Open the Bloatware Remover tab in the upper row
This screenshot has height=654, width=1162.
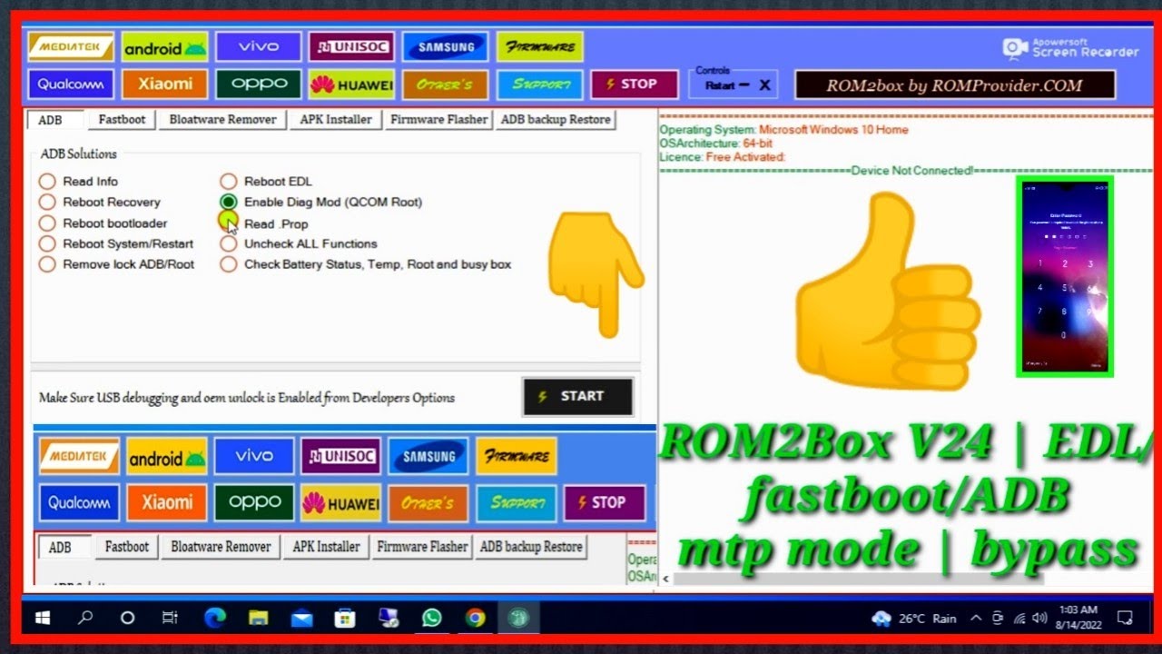click(x=222, y=119)
